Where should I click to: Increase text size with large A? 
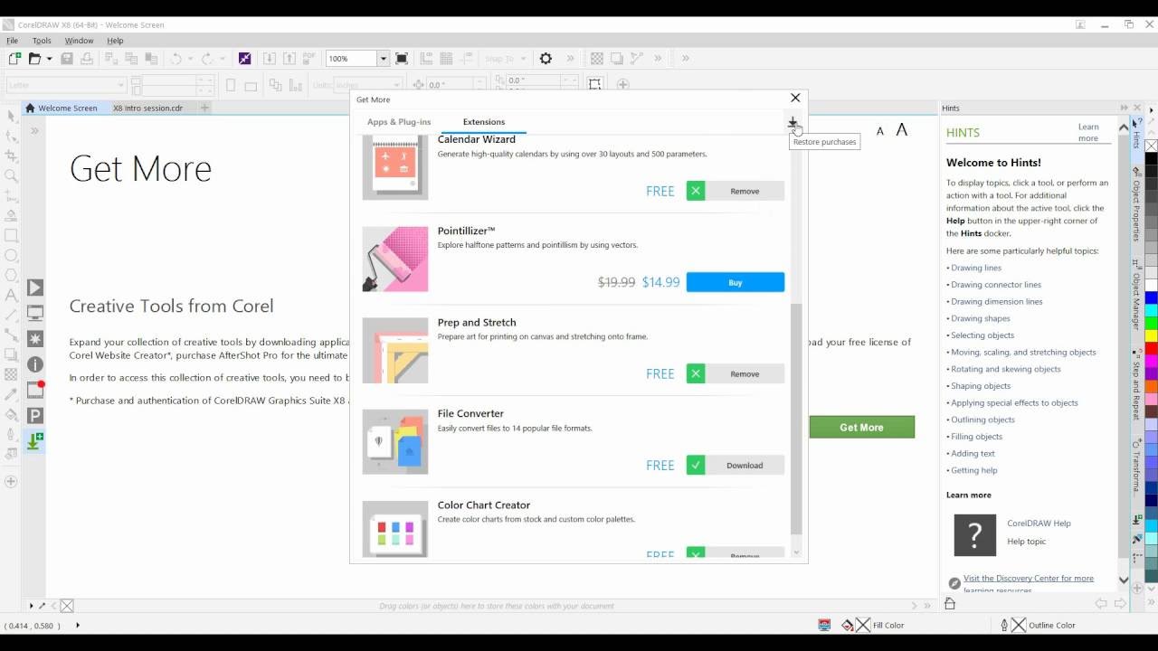click(x=901, y=130)
